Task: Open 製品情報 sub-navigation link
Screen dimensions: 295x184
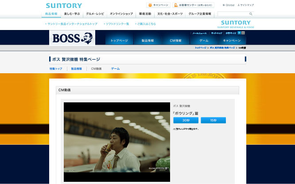Action: [77, 69]
